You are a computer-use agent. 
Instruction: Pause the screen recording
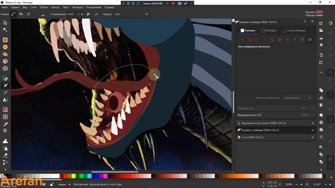pyautogui.click(x=167, y=4)
